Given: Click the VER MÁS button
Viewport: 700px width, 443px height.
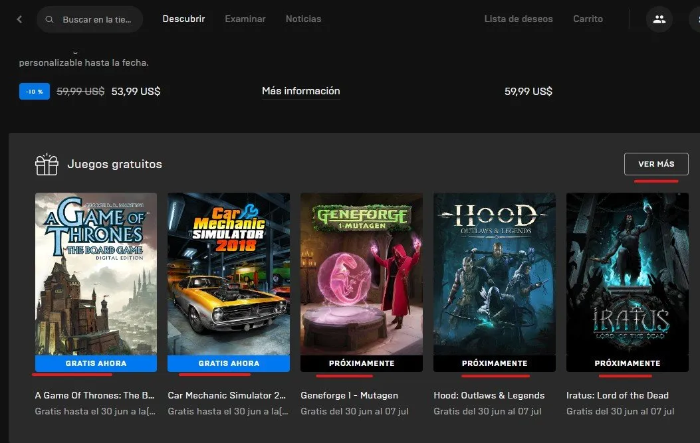Looking at the screenshot, I should coord(656,163).
